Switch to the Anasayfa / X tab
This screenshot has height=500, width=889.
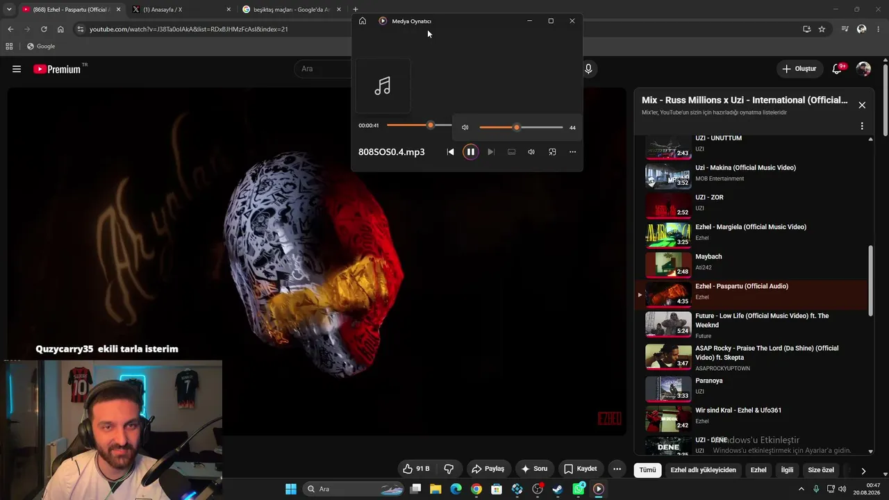coord(180,10)
